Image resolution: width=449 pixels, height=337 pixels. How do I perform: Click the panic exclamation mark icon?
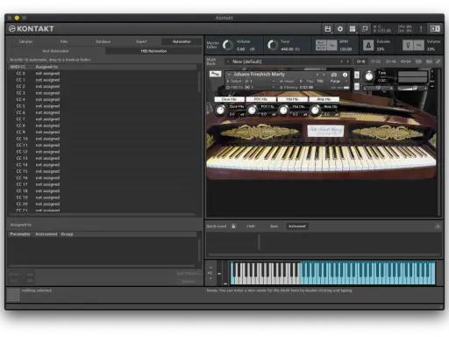[x=421, y=29]
